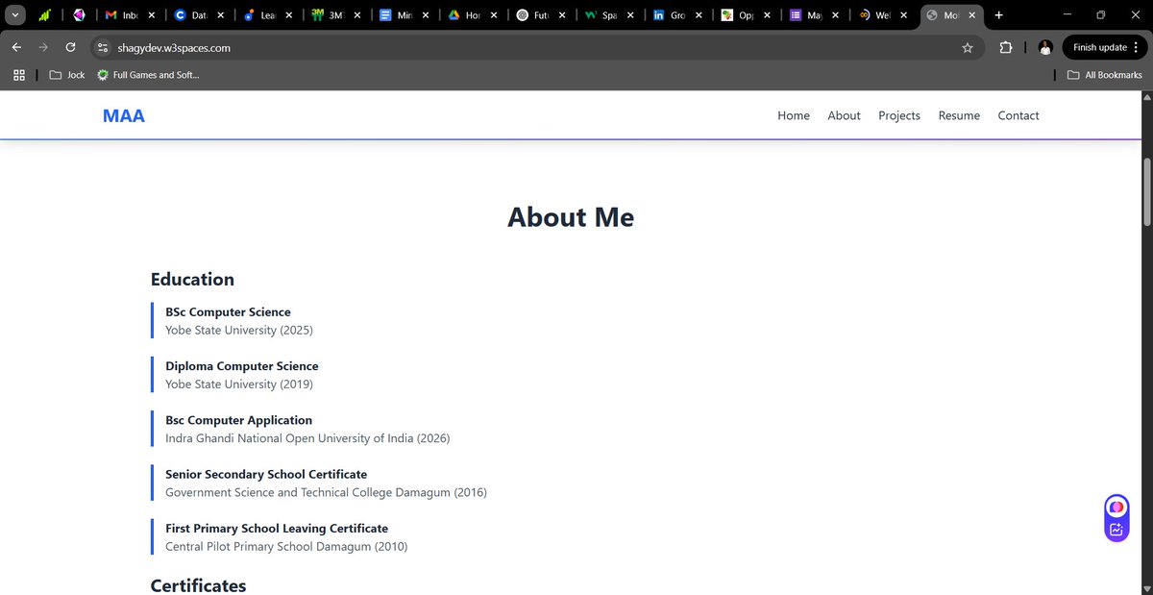Close the LinkedIn tab
Screen dimensions: 1153x595
[x=699, y=15]
